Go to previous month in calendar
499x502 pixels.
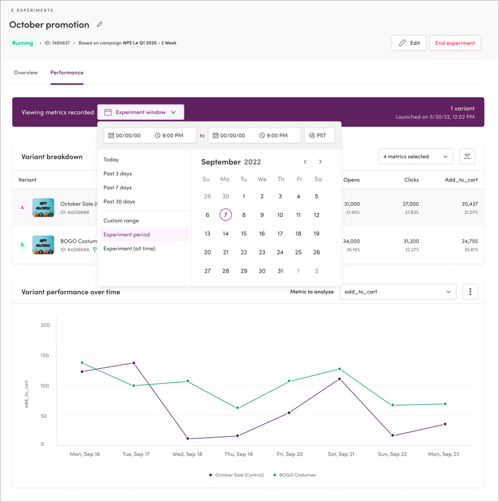point(305,162)
